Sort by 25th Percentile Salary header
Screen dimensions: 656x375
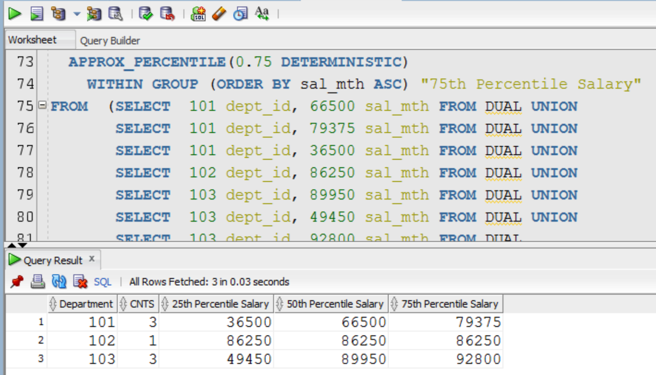point(216,304)
